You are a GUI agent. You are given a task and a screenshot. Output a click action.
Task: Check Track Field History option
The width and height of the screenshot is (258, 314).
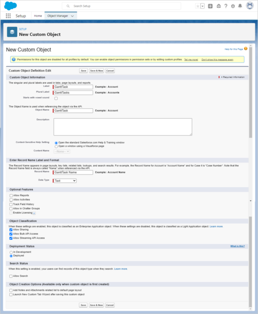pyautogui.click(x=11, y=204)
